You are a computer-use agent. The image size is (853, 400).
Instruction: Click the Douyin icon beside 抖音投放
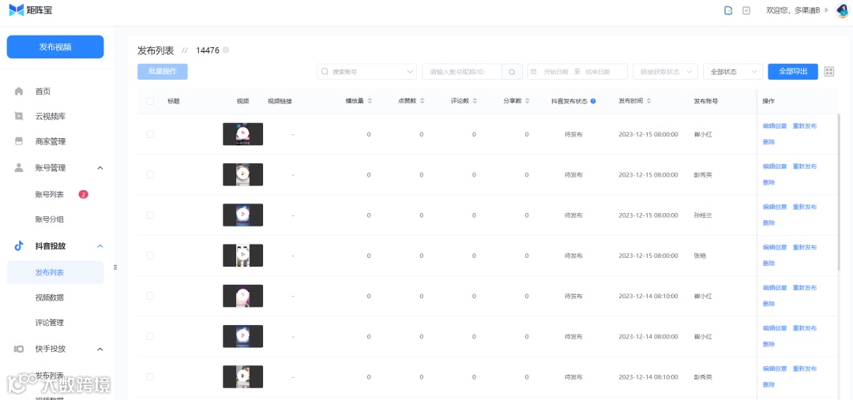19,245
